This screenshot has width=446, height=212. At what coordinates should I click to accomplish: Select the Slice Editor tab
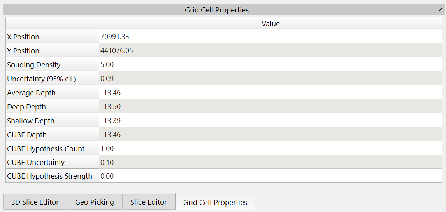click(x=149, y=202)
